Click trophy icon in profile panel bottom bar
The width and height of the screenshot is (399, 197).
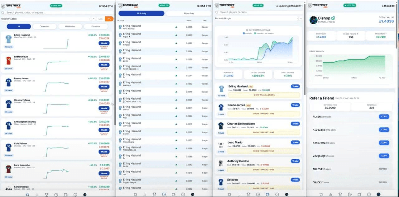point(340,195)
